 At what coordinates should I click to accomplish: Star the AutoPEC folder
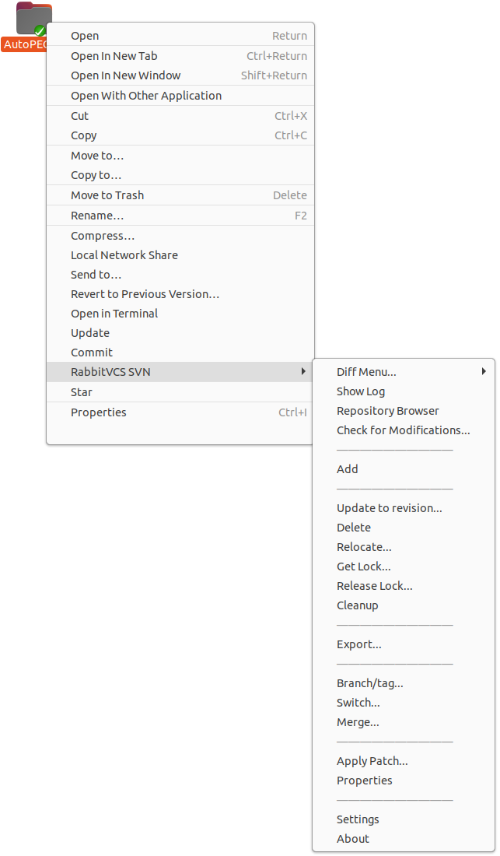[80, 391]
